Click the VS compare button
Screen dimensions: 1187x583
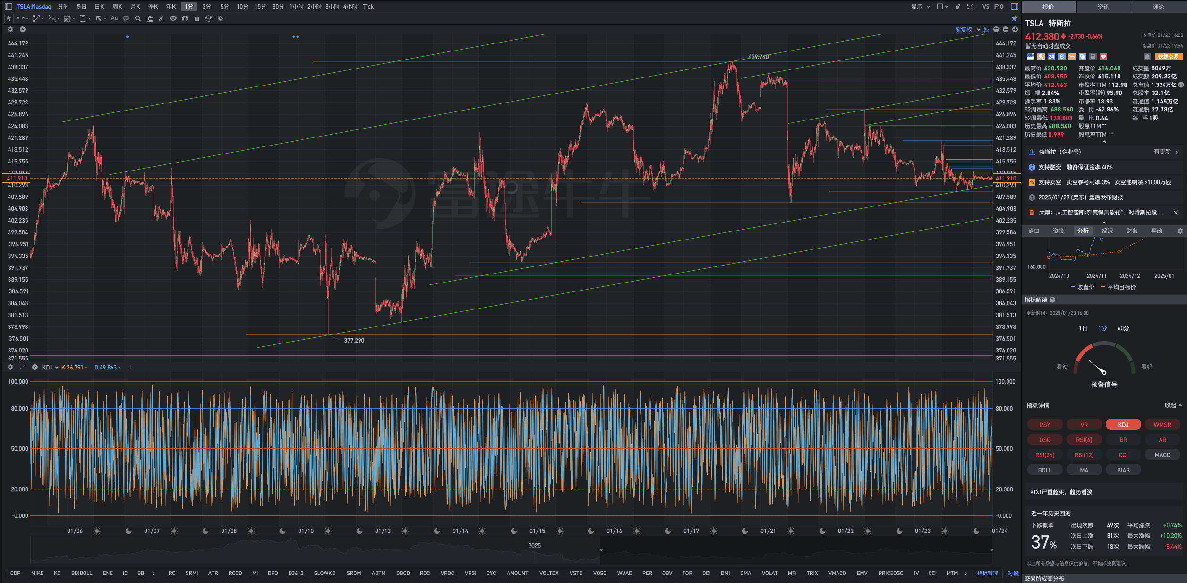[985, 7]
